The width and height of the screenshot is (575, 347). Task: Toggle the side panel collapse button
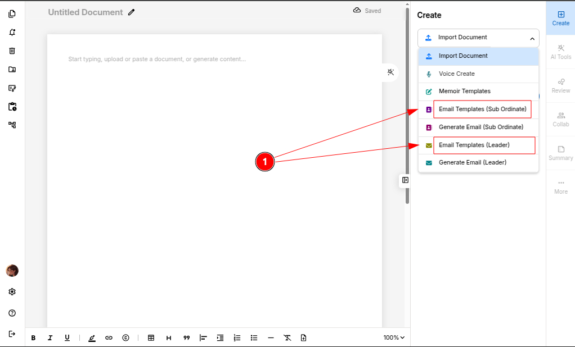[x=405, y=180]
